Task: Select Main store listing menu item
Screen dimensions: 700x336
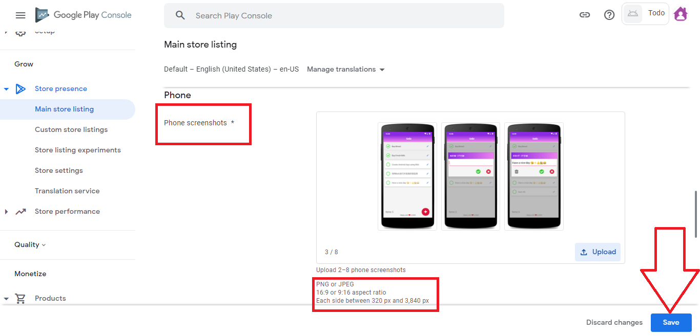Action: (x=65, y=109)
